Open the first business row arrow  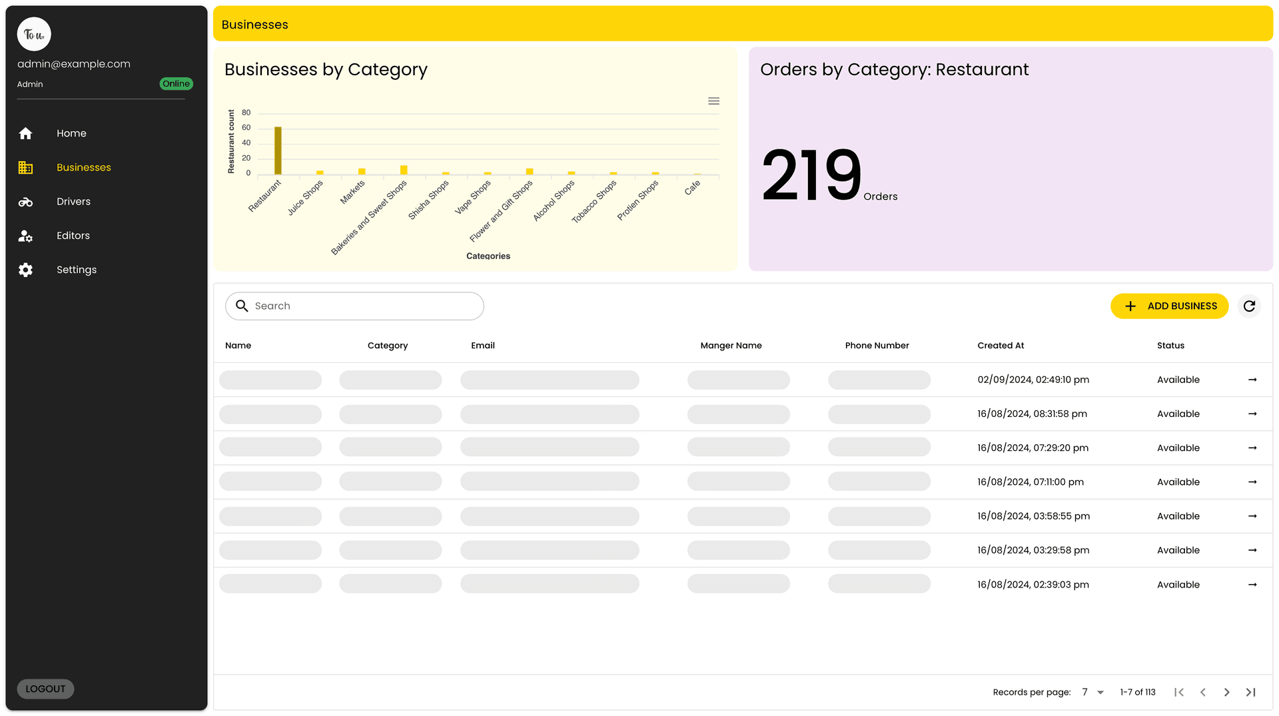(x=1252, y=380)
